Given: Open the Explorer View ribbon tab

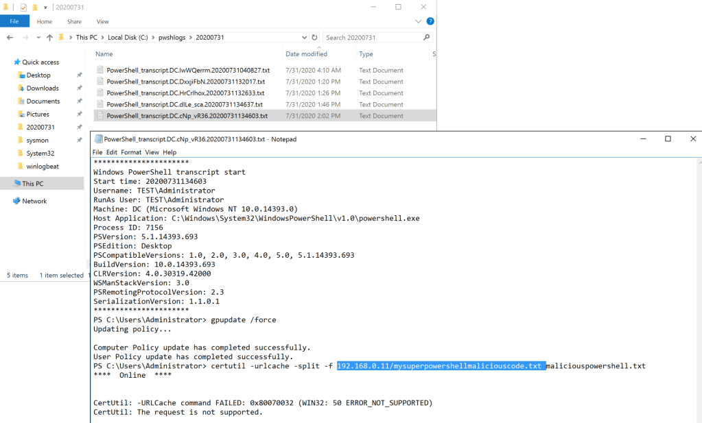Looking at the screenshot, I should [102, 22].
